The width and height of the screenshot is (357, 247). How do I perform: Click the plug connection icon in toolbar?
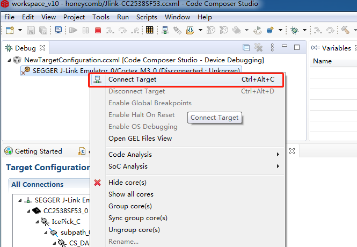177,30
